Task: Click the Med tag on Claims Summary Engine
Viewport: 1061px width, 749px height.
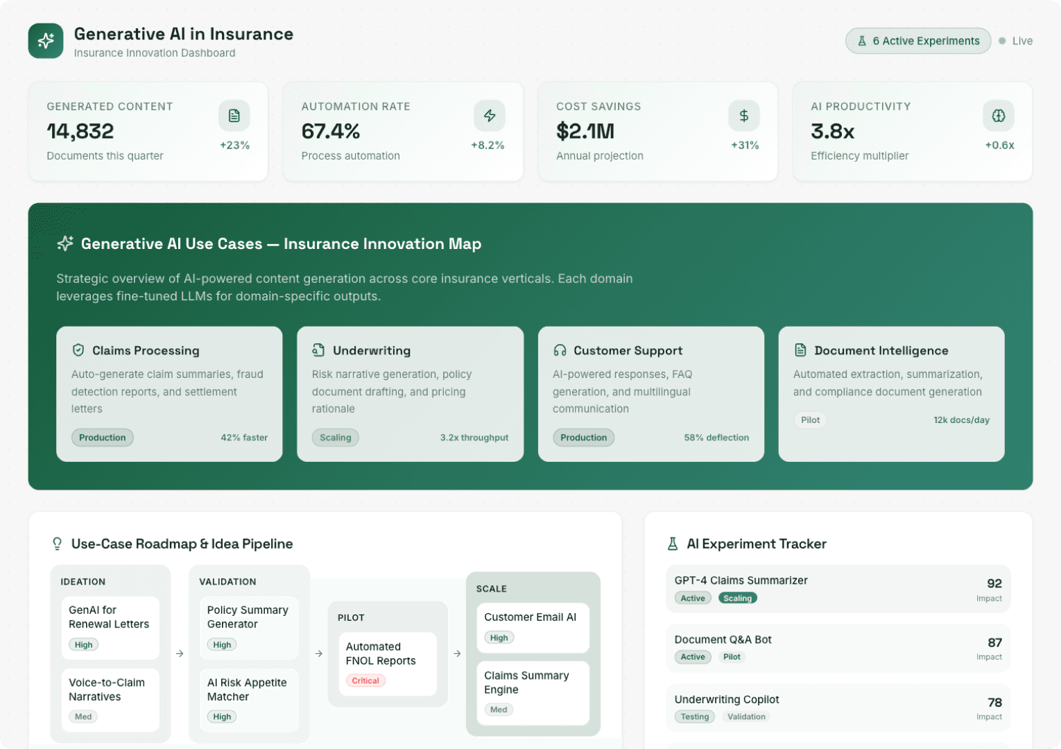Action: [499, 709]
